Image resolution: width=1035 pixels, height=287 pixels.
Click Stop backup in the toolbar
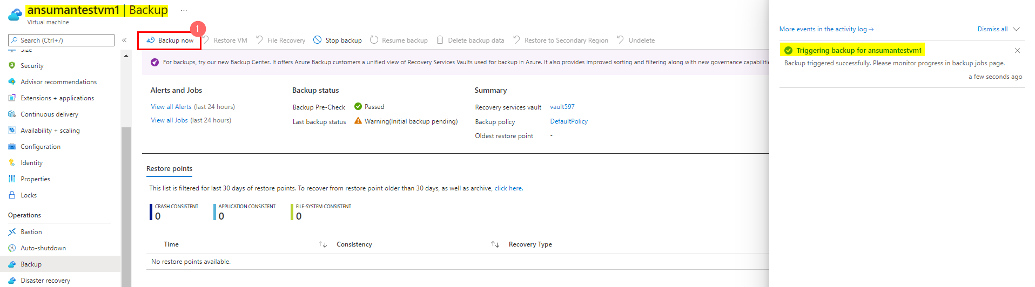338,40
